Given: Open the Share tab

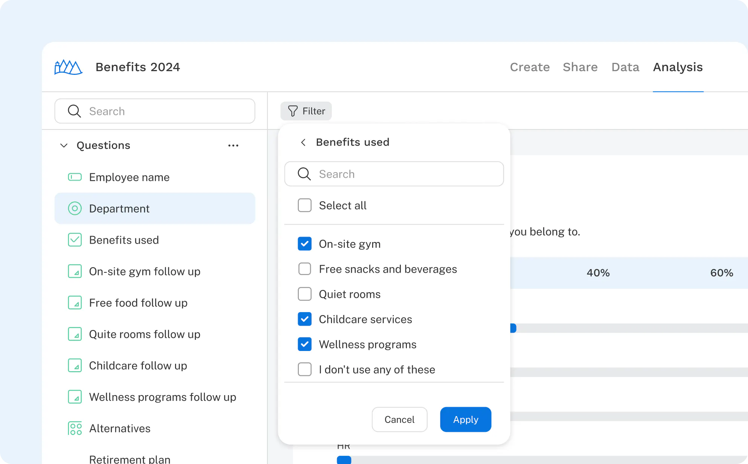Looking at the screenshot, I should pyautogui.click(x=580, y=67).
